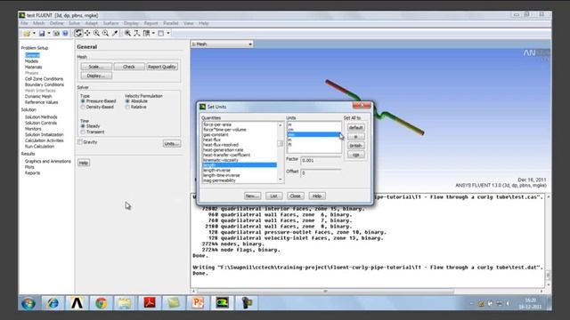Open ANSYS launcher icon in taskbar
Screen dimensions: 570x320
[77, 303]
